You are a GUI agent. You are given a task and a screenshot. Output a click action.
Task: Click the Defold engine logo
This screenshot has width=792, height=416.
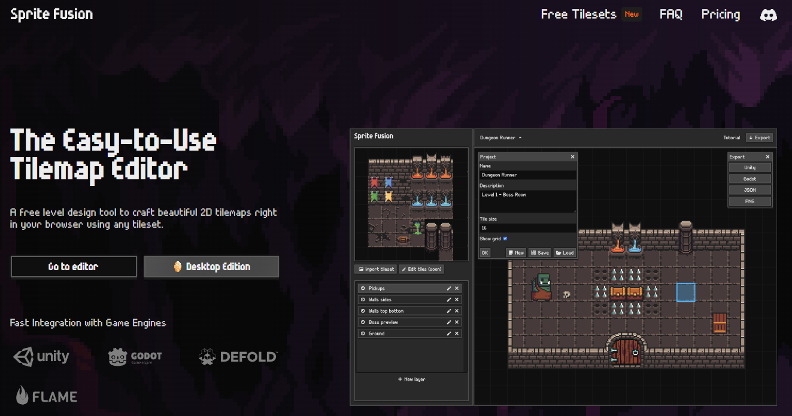tap(238, 357)
